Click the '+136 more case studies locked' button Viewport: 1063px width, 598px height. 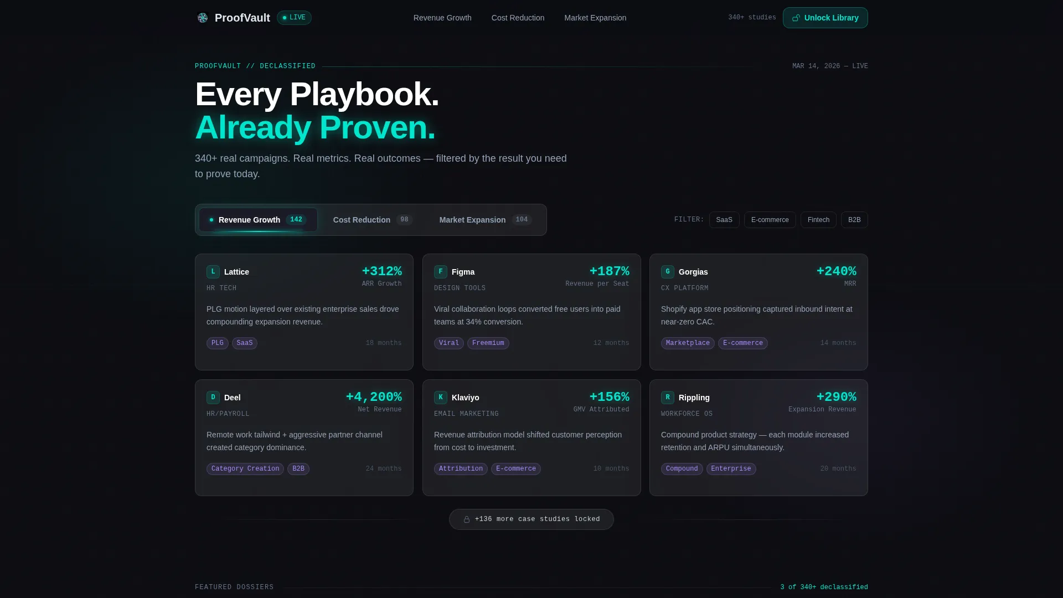(x=531, y=519)
